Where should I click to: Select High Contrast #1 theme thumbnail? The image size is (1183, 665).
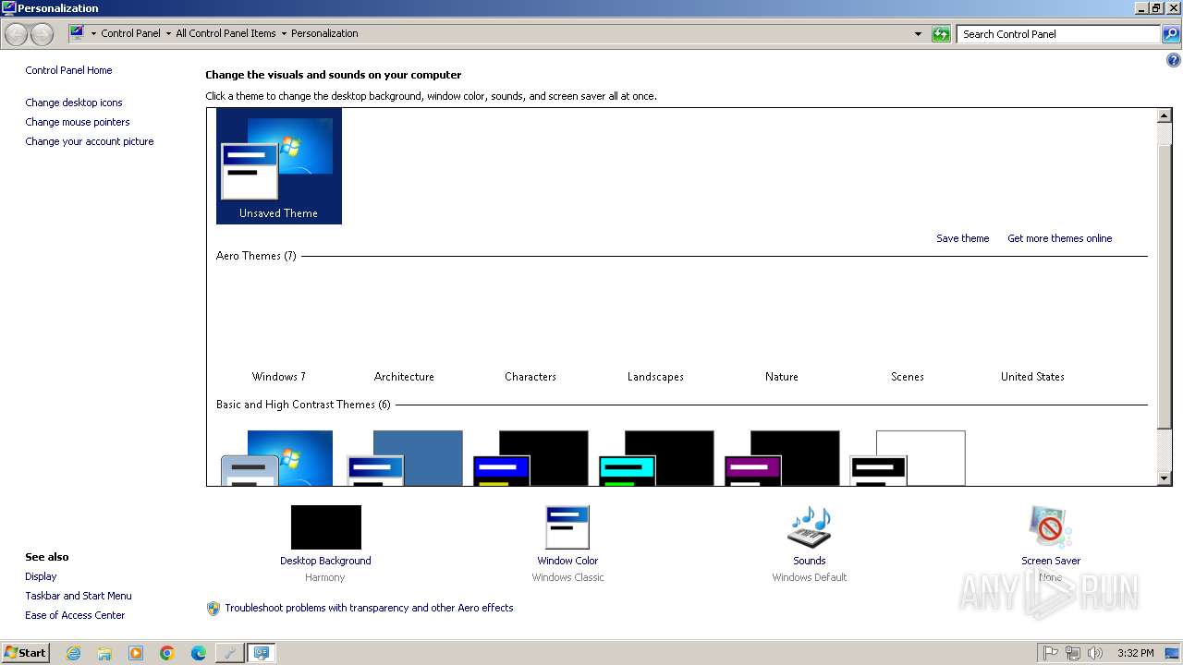click(x=531, y=458)
